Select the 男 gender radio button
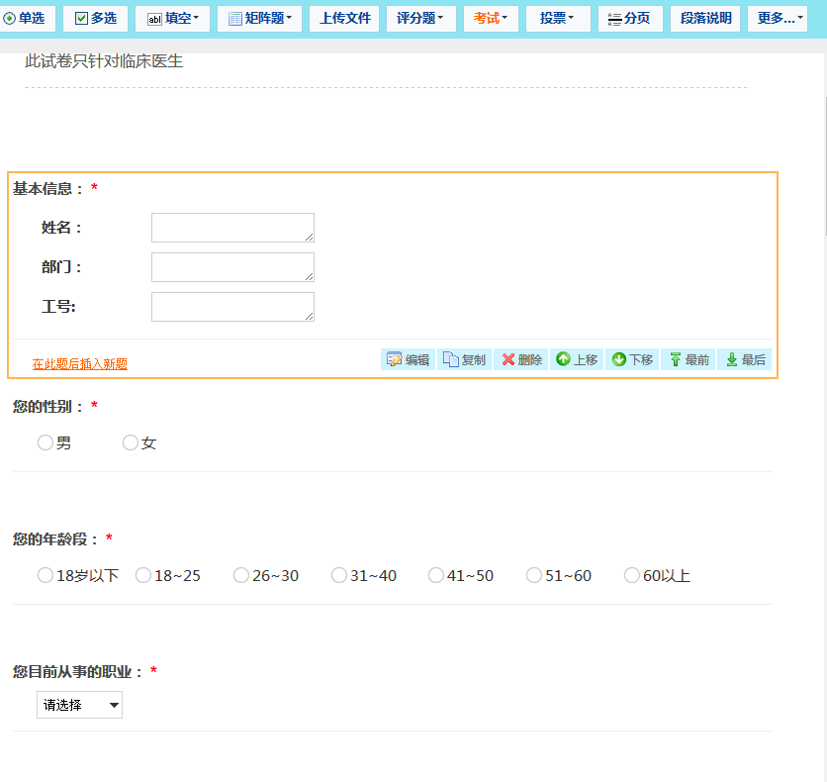 tap(44, 442)
